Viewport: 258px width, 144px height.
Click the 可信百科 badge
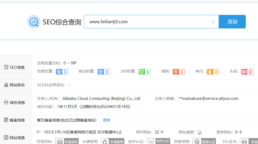click(x=67, y=142)
